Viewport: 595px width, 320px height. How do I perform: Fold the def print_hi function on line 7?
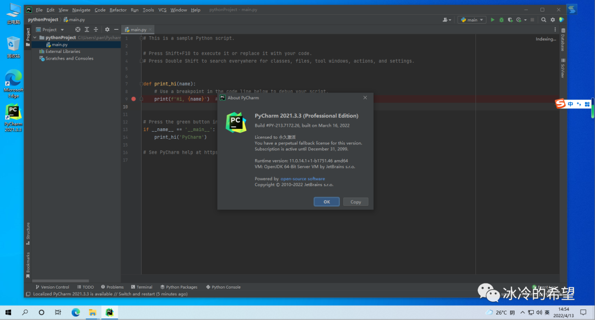point(141,84)
